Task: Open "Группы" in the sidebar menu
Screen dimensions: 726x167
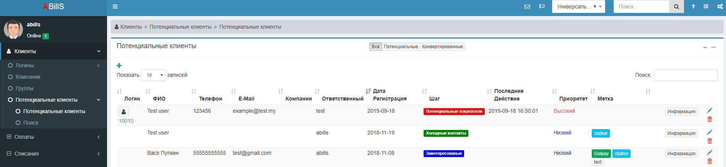Action: [x=24, y=88]
